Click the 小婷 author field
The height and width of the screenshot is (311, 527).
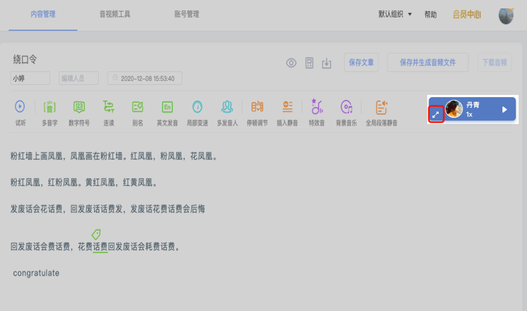point(30,79)
